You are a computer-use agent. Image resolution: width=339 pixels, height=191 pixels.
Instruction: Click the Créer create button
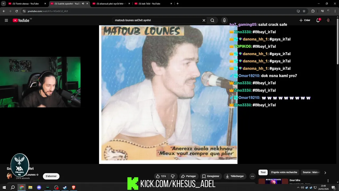(x=305, y=20)
